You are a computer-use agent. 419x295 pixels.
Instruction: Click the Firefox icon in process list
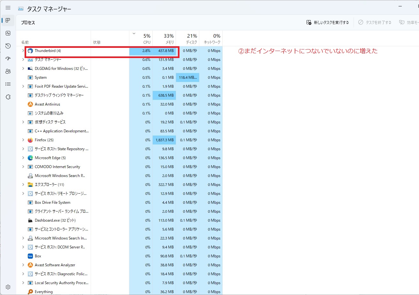click(x=30, y=140)
